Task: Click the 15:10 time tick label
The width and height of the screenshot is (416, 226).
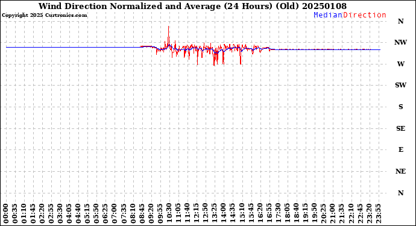Action: pyautogui.click(x=242, y=213)
